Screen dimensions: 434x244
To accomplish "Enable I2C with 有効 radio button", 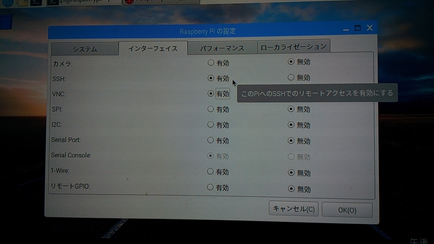I will click(x=210, y=125).
